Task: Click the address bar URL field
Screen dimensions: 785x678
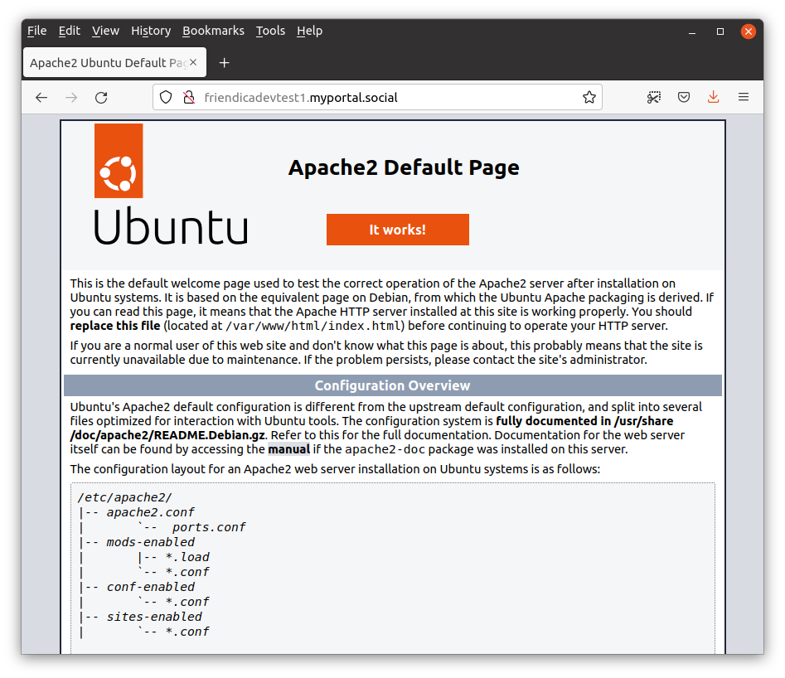Action: click(x=381, y=97)
